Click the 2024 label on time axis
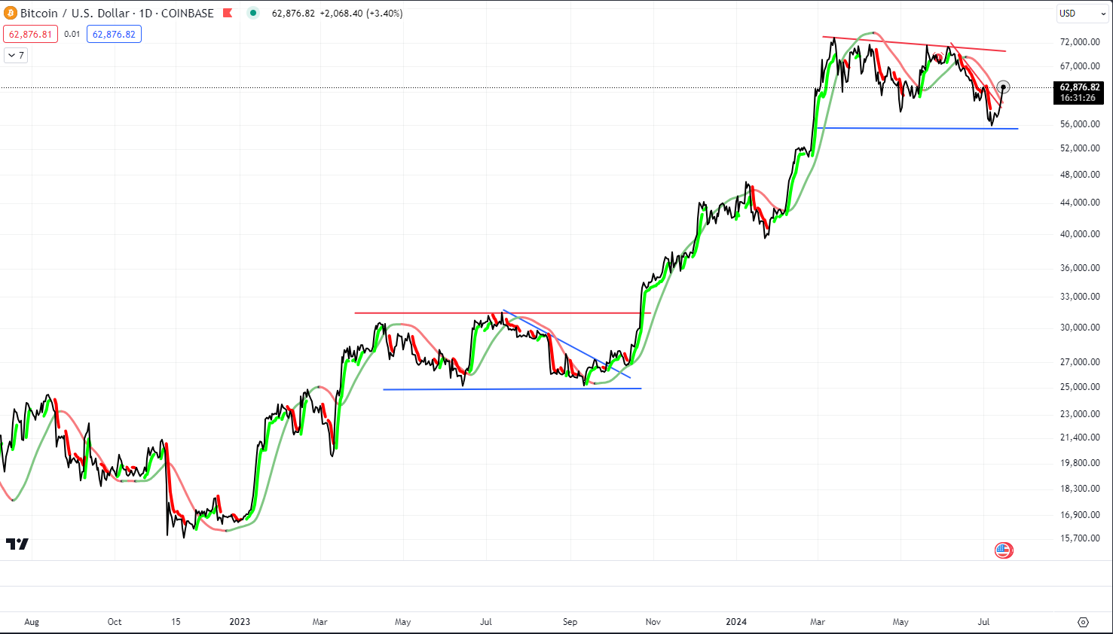Screen dimensions: 1113x634 736,622
